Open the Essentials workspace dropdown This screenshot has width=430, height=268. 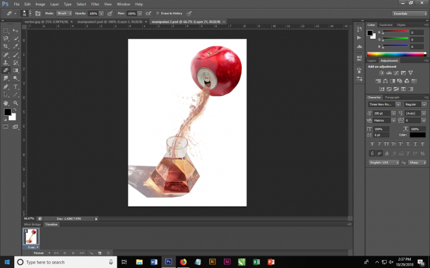pos(409,13)
